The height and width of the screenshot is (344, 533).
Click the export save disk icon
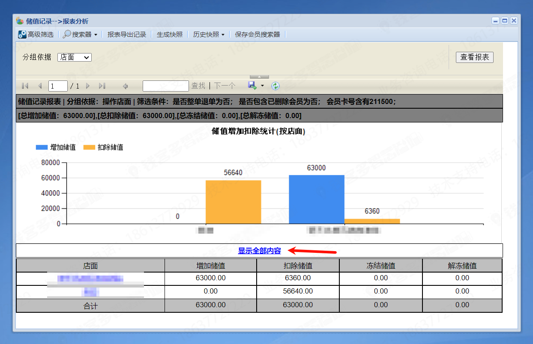(252, 86)
